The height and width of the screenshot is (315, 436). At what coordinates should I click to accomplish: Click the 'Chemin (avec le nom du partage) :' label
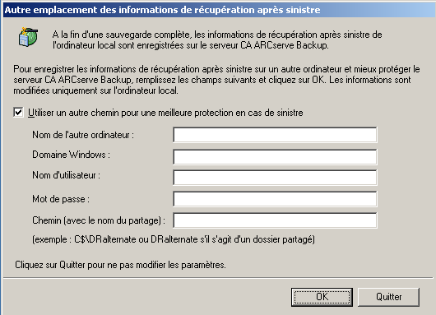pyautogui.click(x=99, y=220)
